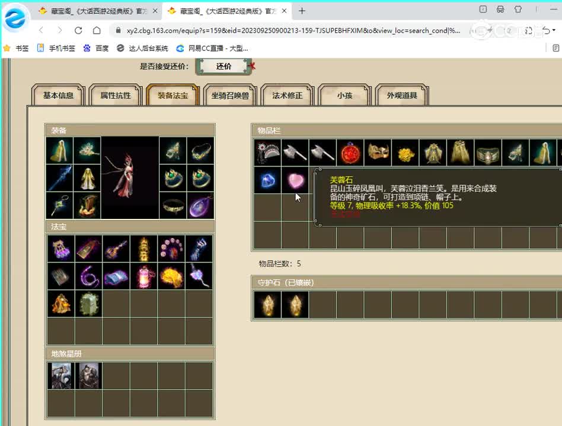Click the 守护石（已镶嵌）section header
This screenshot has height=426, width=562.
click(x=286, y=283)
